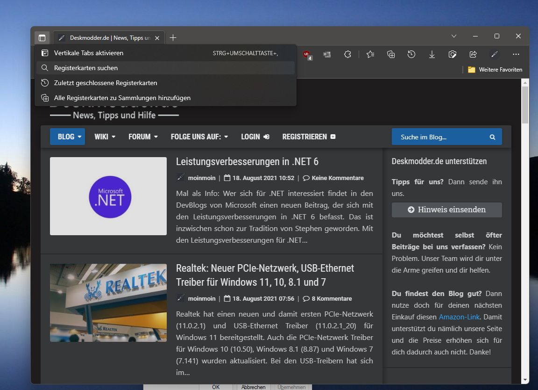Click the News, Tipps und Hilfe tagline
This screenshot has width=538, height=390.
pos(114,115)
